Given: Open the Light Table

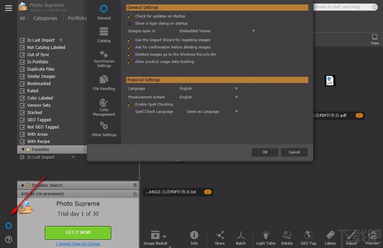Looking at the screenshot, I should pyautogui.click(x=266, y=238).
